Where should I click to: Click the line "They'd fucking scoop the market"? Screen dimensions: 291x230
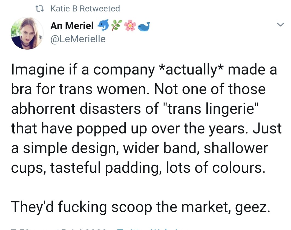click(x=112, y=207)
